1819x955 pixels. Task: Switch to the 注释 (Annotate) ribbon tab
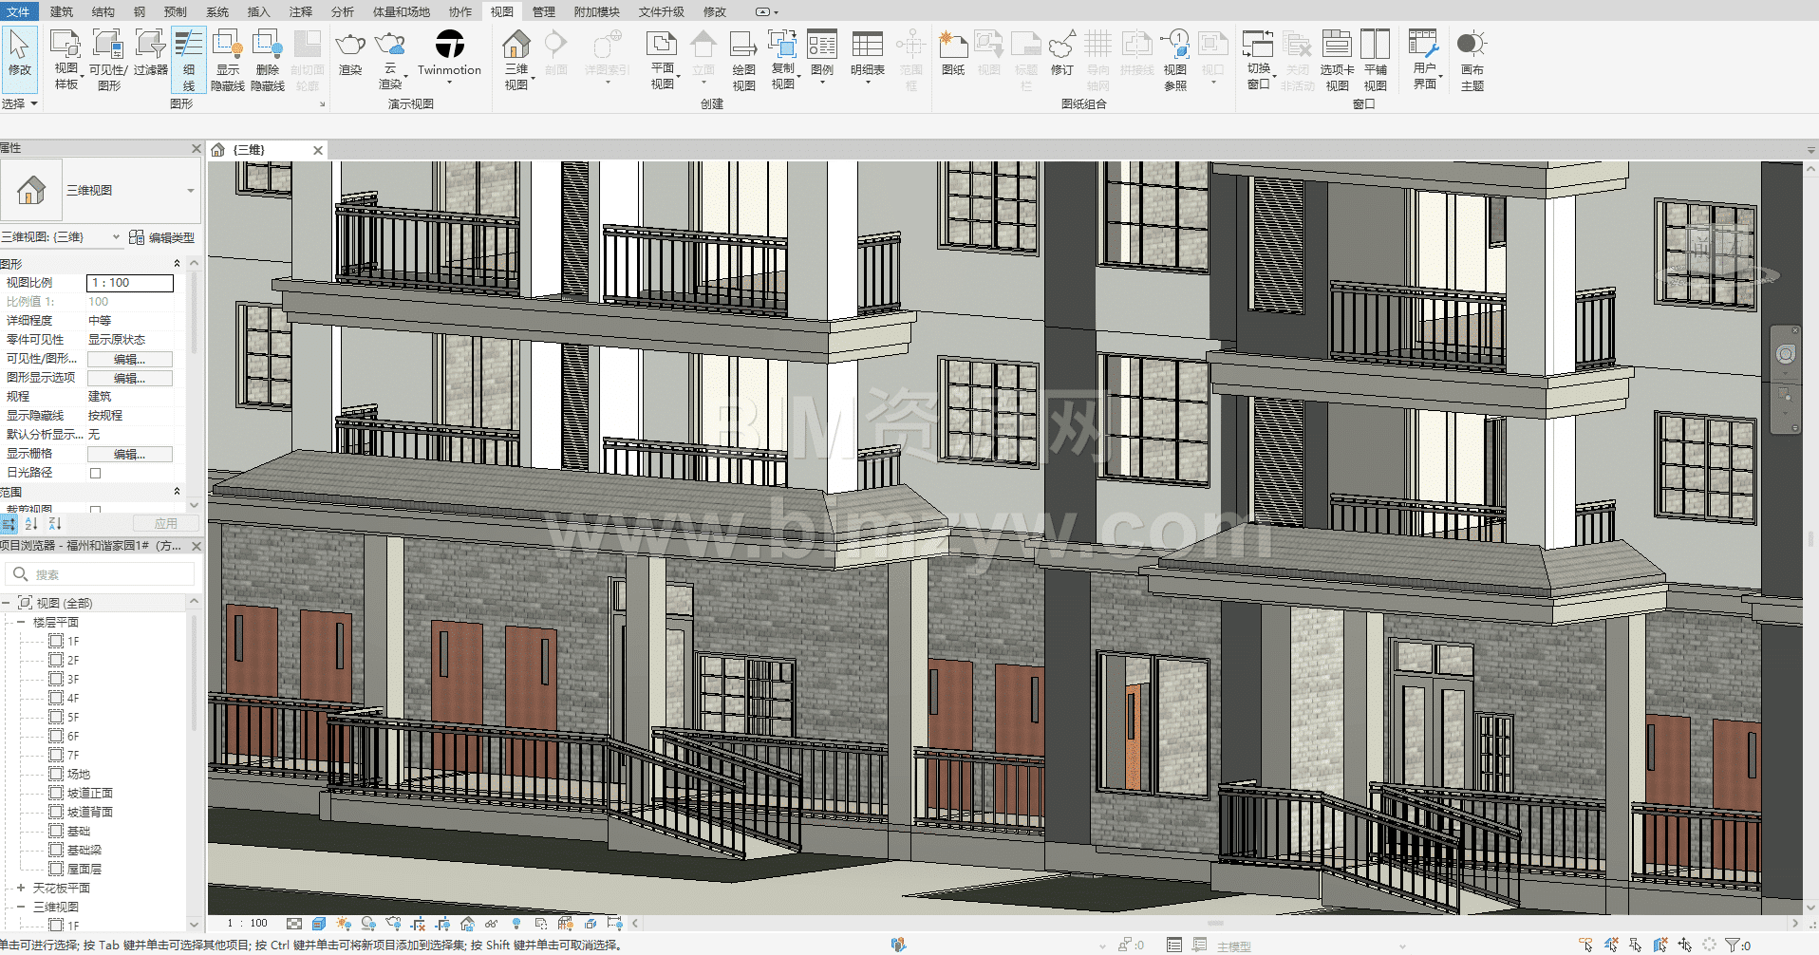[301, 11]
